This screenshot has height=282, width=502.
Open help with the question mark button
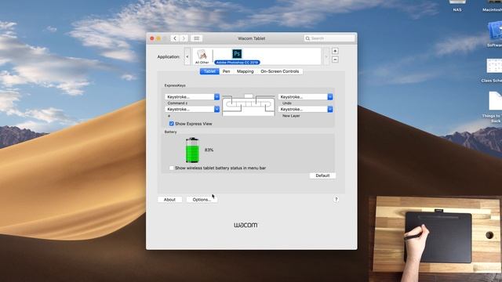coord(336,200)
